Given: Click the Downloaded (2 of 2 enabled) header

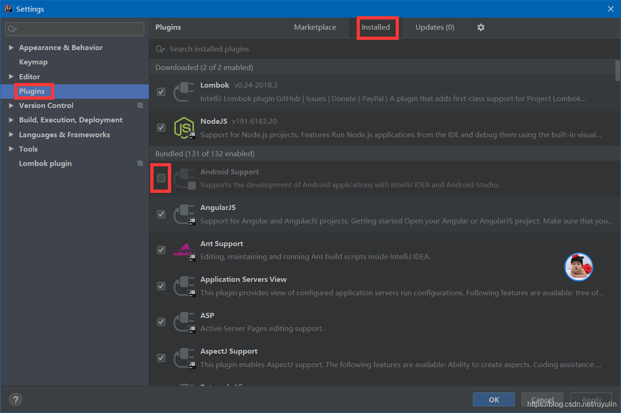Looking at the screenshot, I should (204, 68).
